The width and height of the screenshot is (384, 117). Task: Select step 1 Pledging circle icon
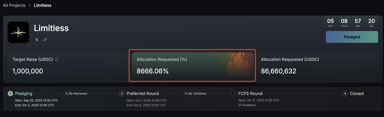[11, 94]
